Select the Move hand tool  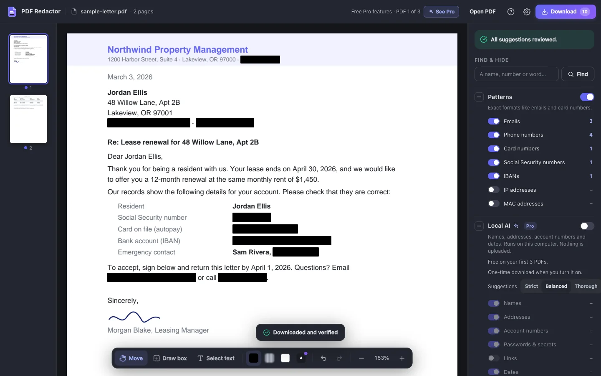point(131,358)
